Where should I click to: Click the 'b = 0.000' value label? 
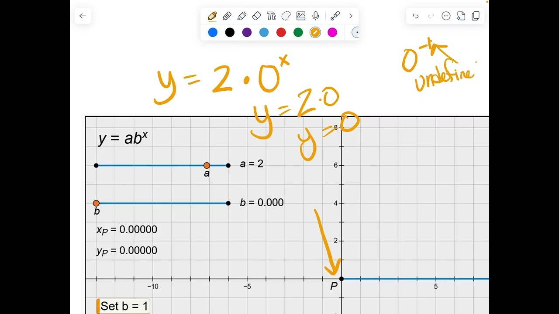(262, 202)
